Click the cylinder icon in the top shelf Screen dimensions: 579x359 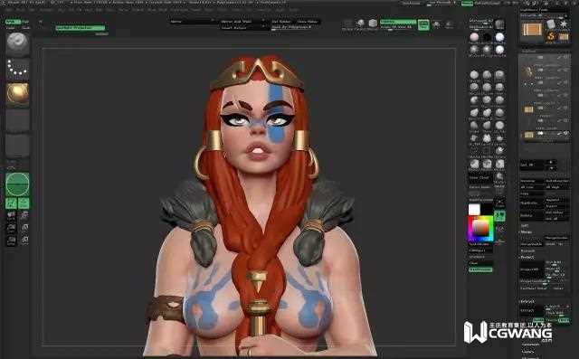coord(373,24)
